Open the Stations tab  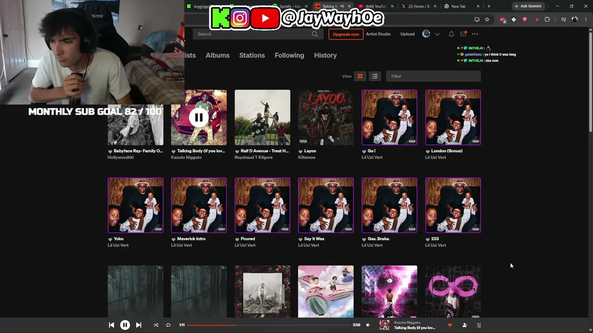252,55
